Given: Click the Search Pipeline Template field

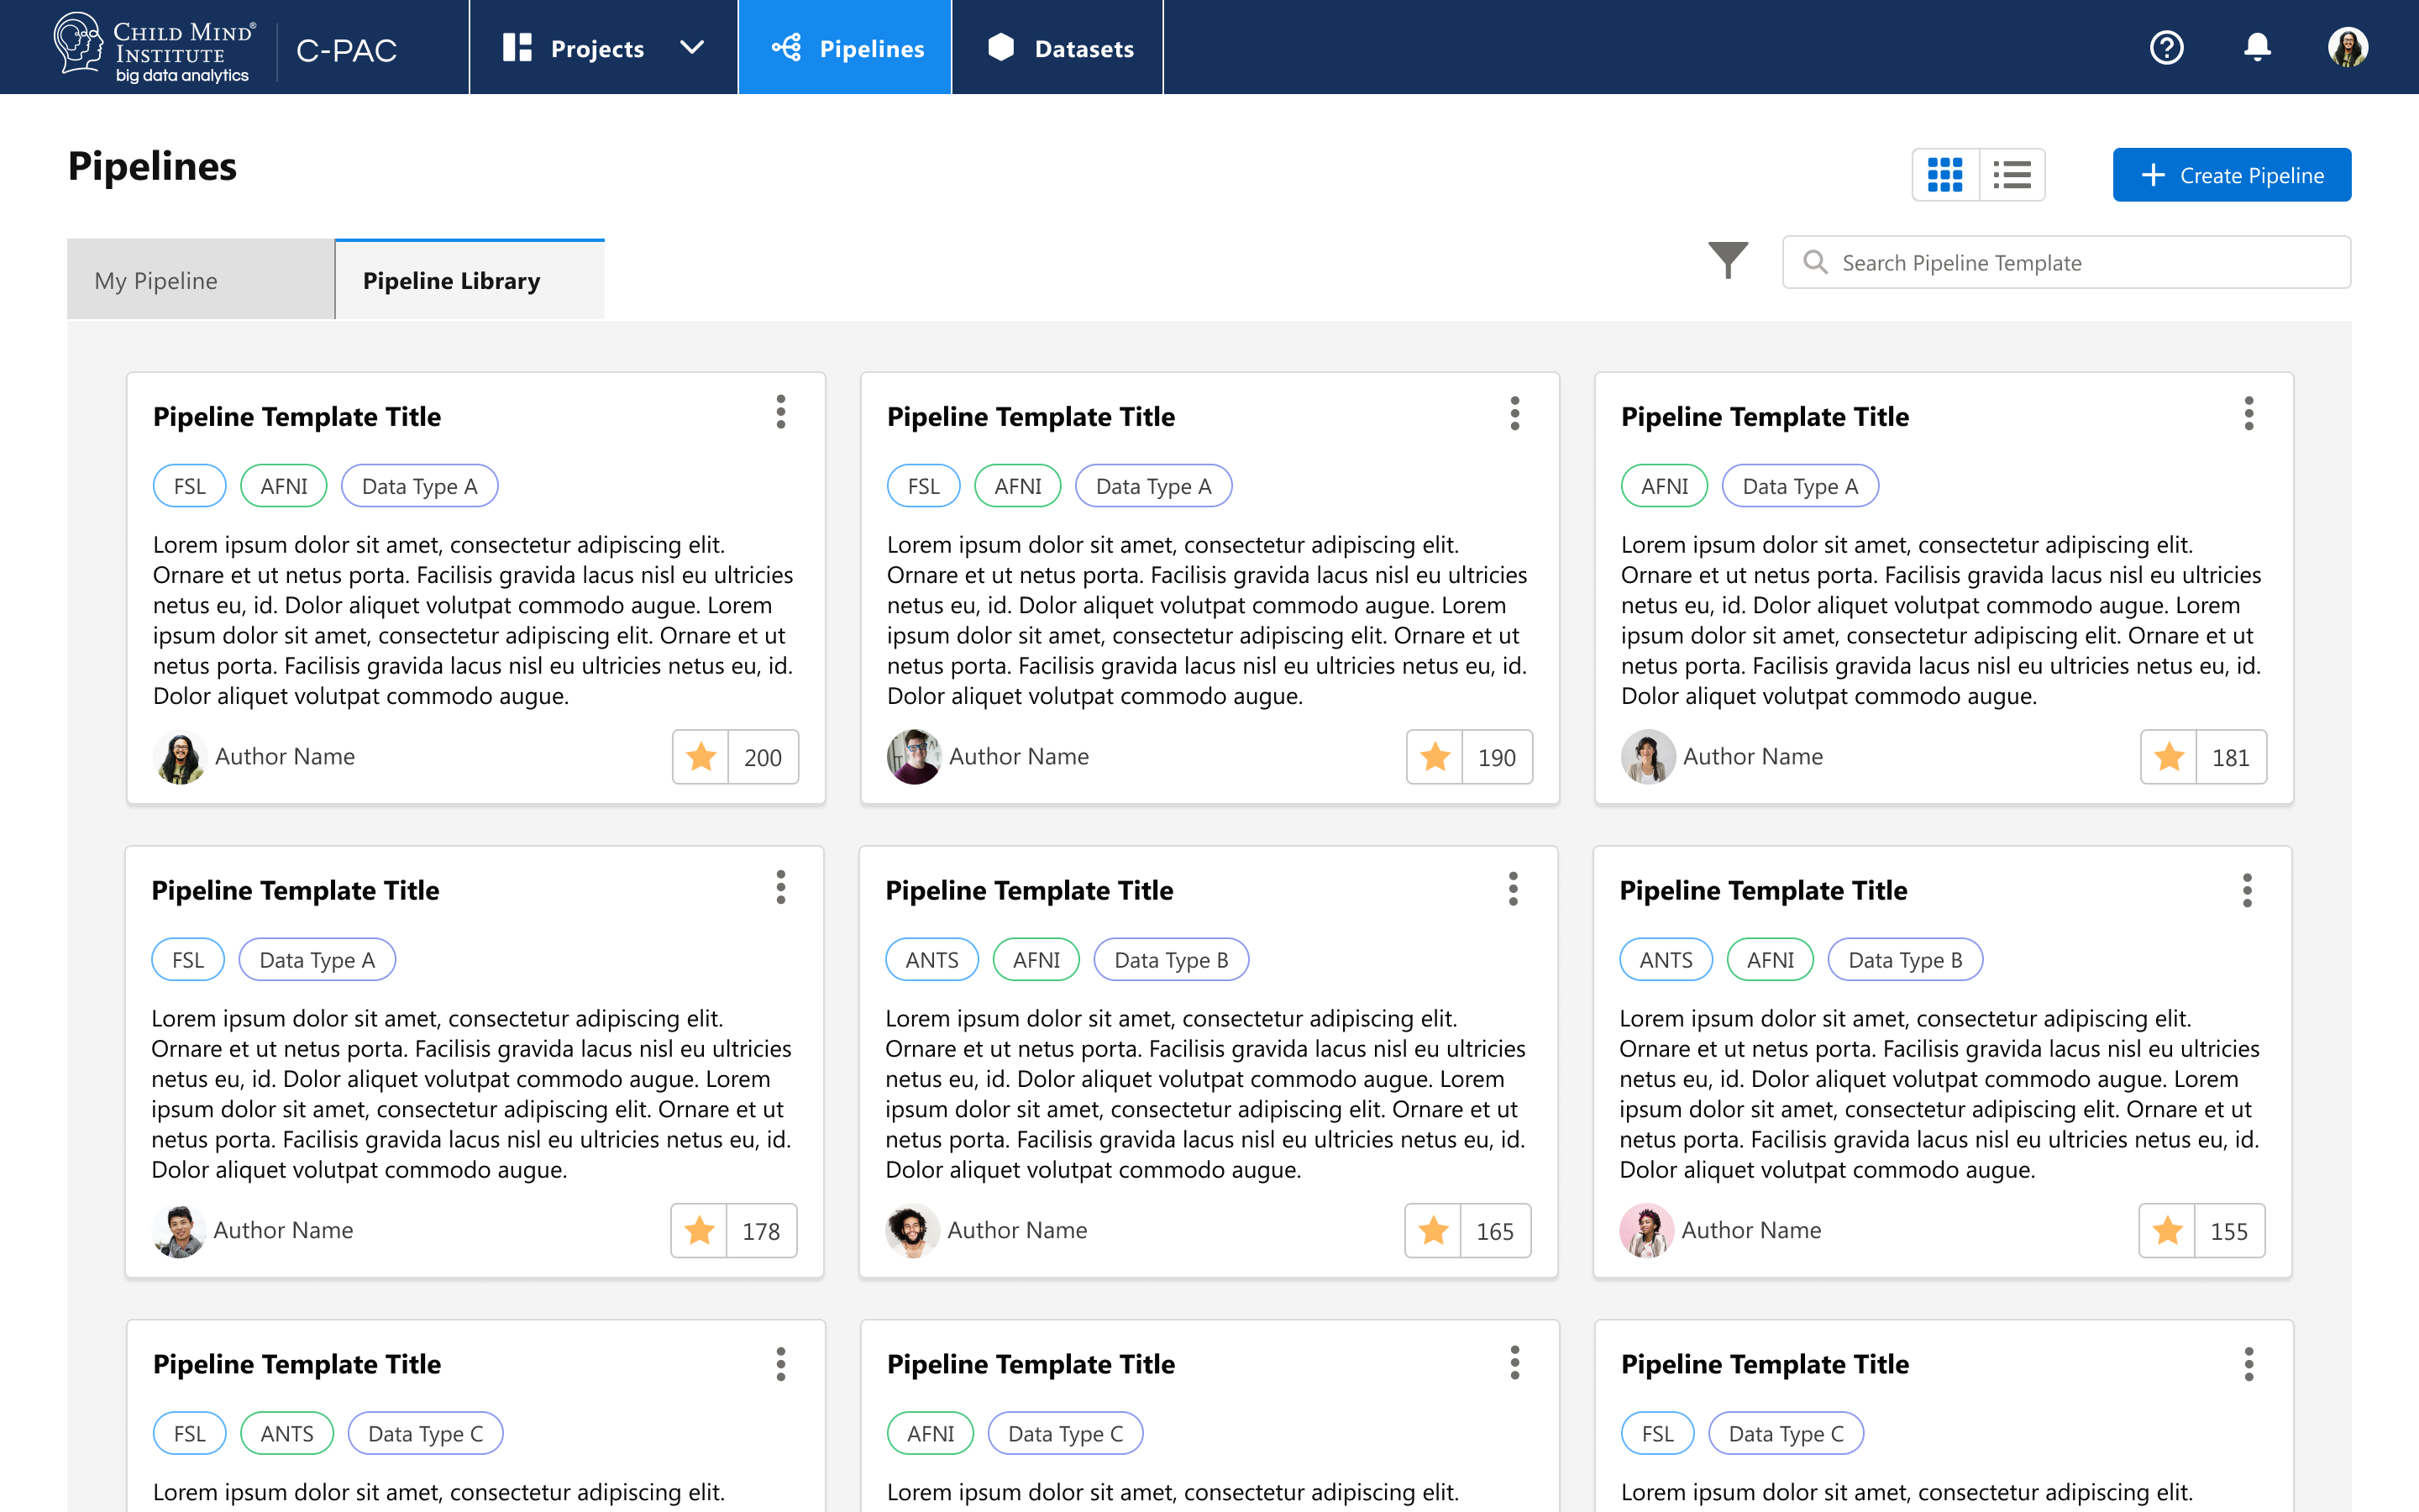Looking at the screenshot, I should 2067,263.
